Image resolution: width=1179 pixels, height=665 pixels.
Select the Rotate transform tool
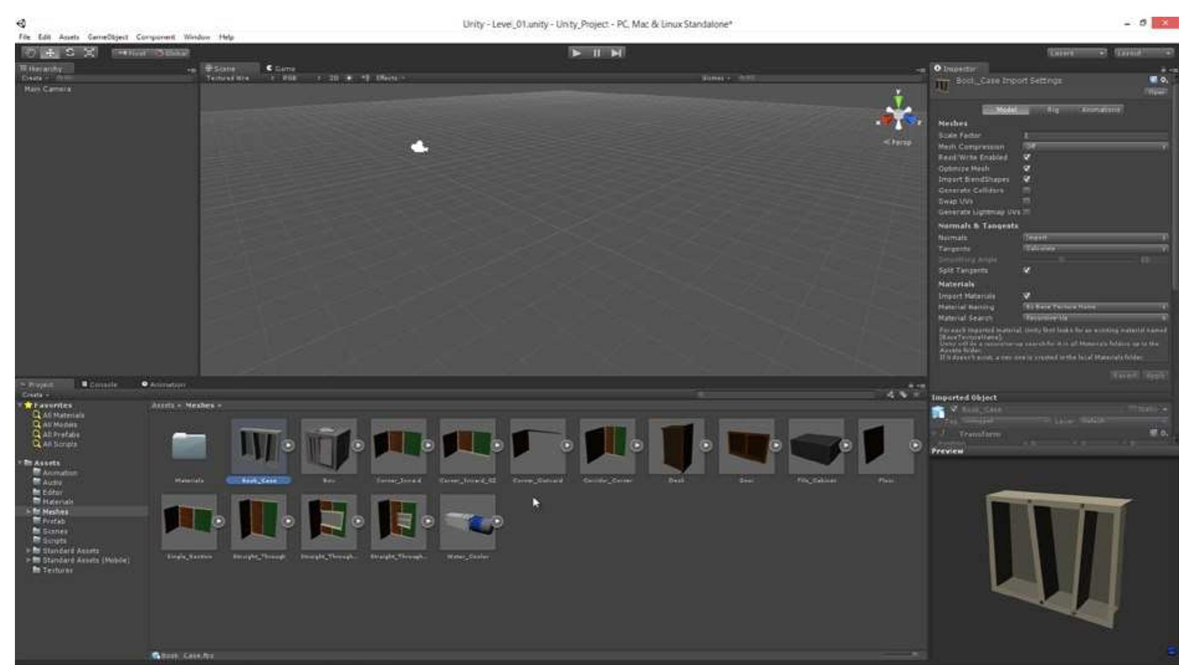coord(70,53)
